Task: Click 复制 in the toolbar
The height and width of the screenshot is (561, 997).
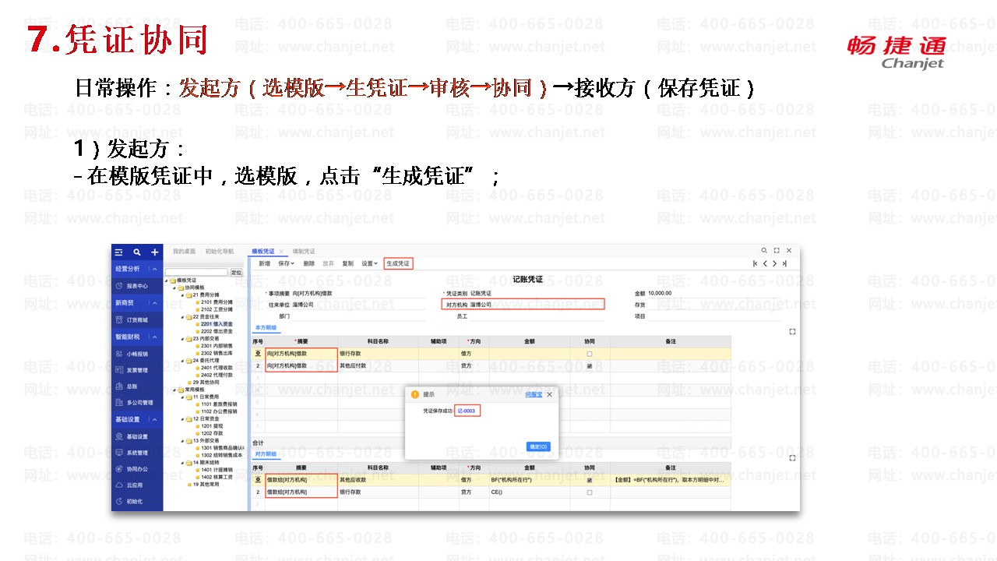Action: click(x=347, y=263)
